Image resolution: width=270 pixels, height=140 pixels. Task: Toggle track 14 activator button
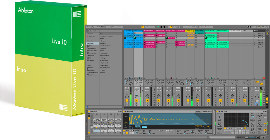221,100
